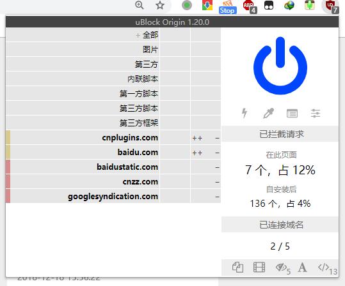Toggle the large blue uBlock power button
The height and width of the screenshot is (286, 345).
(x=280, y=66)
